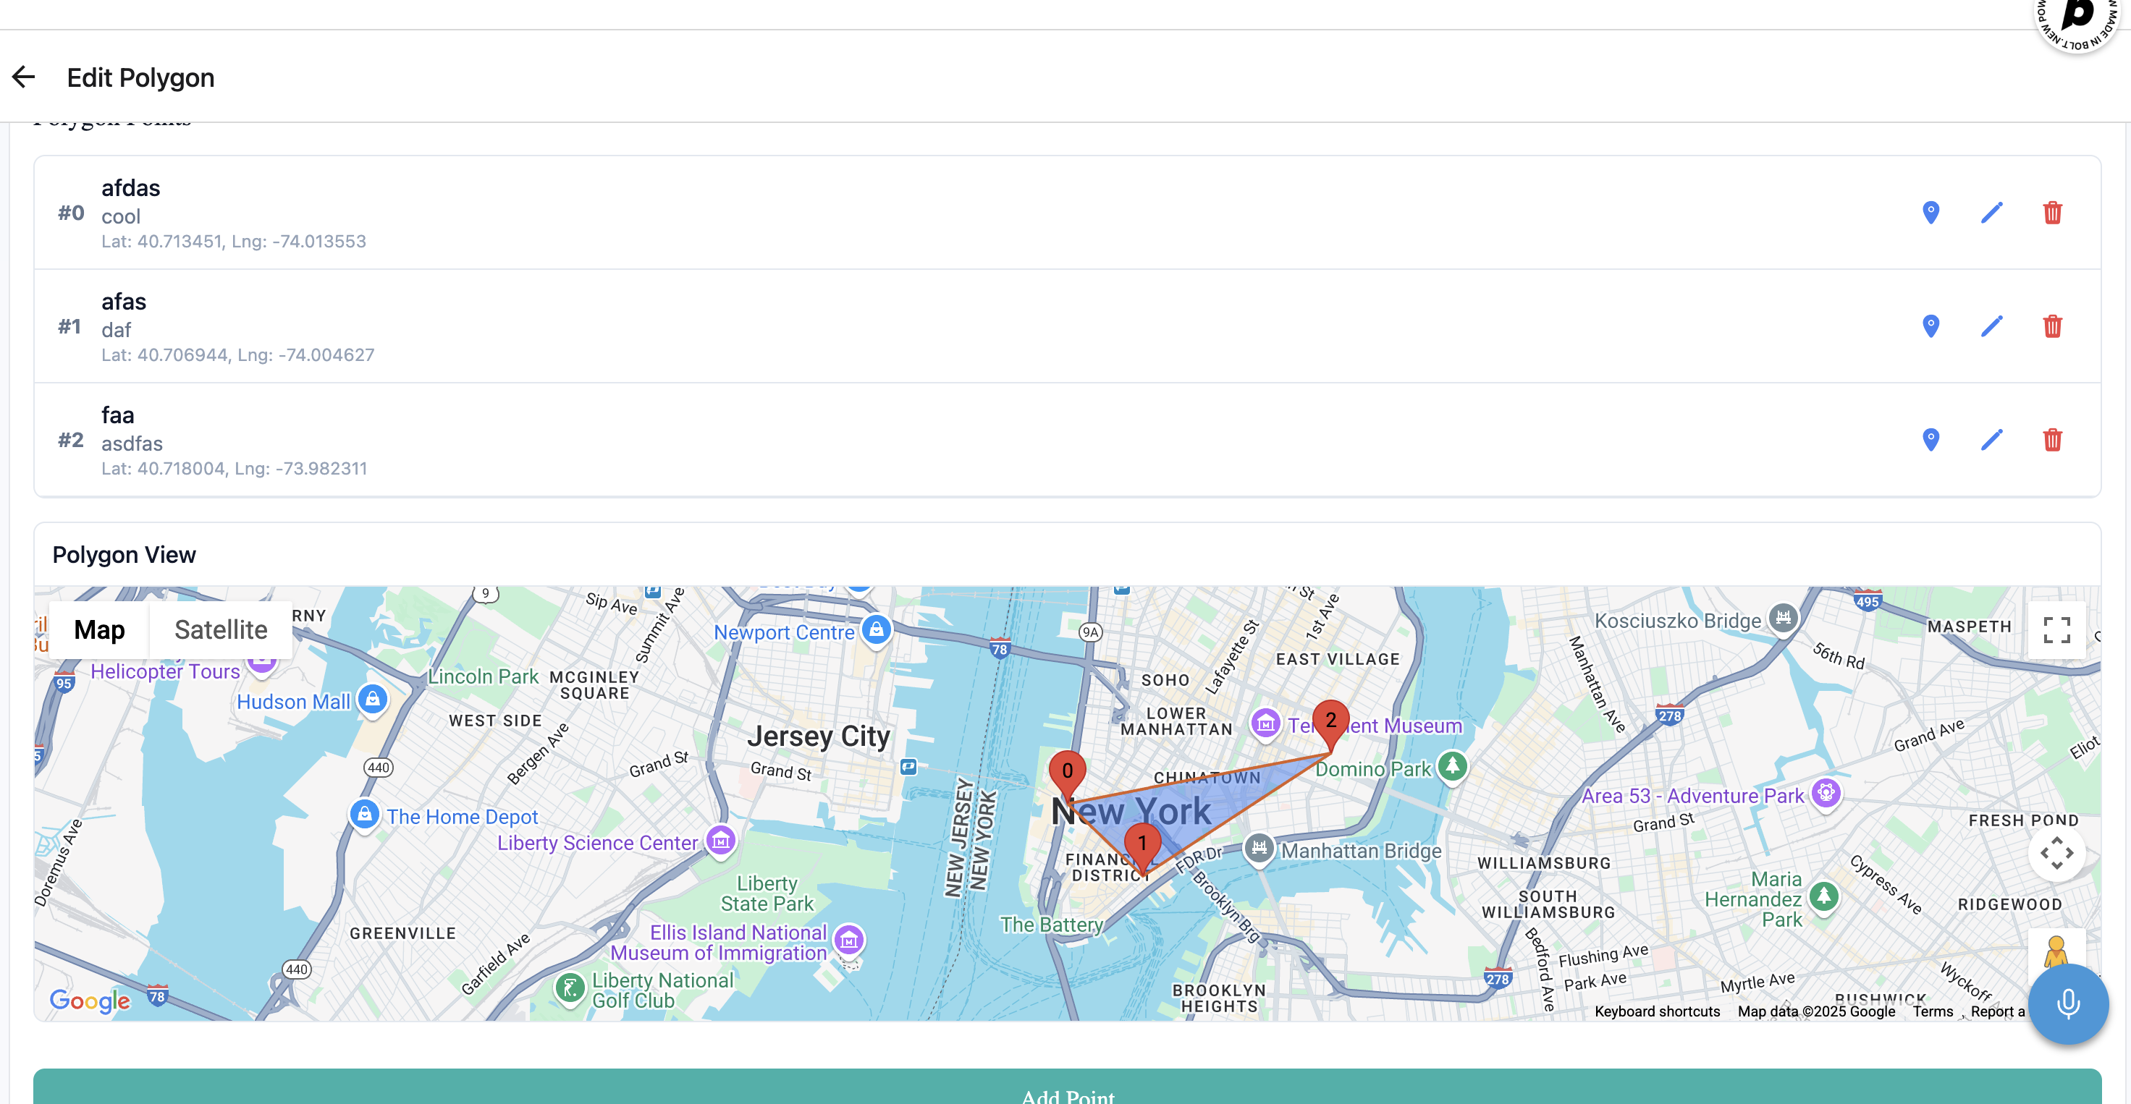Delete point #2 faa with trash icon
The width and height of the screenshot is (2131, 1104).
point(2051,439)
